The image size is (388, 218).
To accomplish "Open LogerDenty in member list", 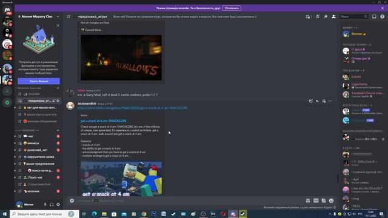I will [363, 85].
